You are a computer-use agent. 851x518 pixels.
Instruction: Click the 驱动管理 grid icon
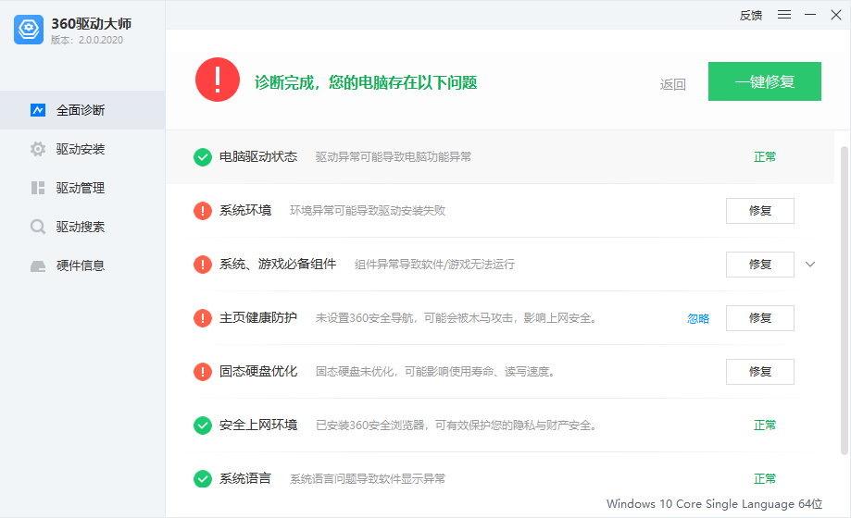pos(37,188)
